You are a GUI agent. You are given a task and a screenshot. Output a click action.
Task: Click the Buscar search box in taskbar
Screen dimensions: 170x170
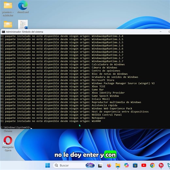pyautogui.click(x=74, y=165)
